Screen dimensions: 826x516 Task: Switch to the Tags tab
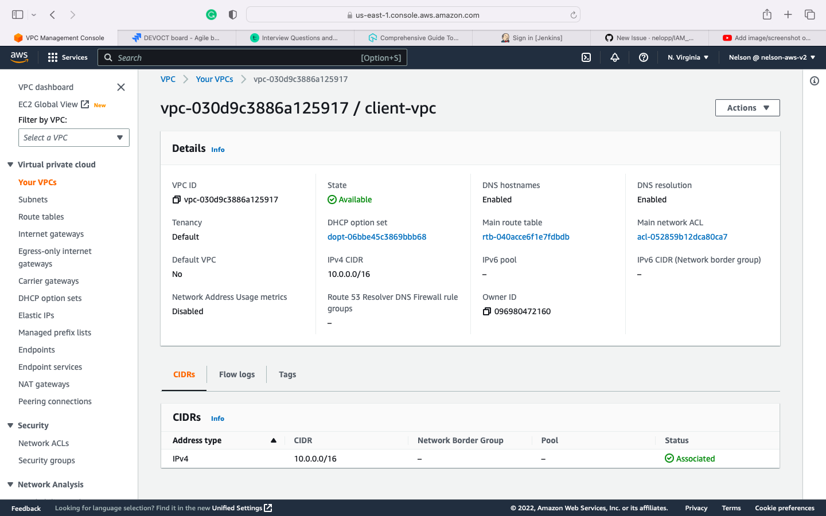(287, 374)
